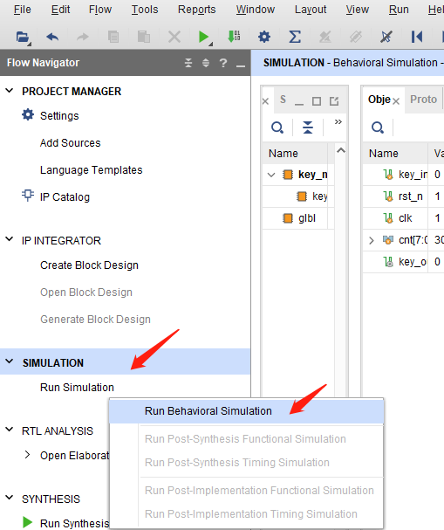Click the green Run flow toolbar icon
This screenshot has width=444, height=530.
203,37
